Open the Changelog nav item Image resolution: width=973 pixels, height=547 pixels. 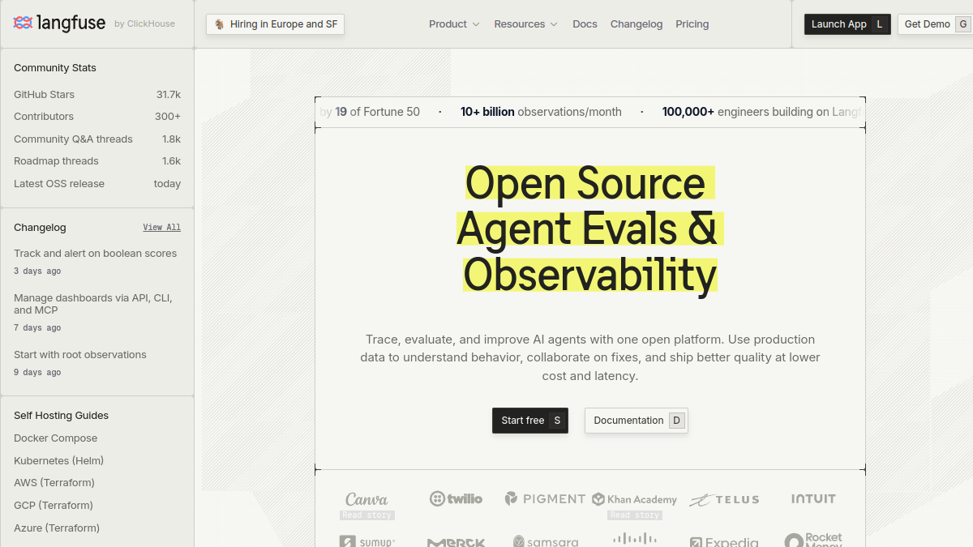click(x=637, y=24)
